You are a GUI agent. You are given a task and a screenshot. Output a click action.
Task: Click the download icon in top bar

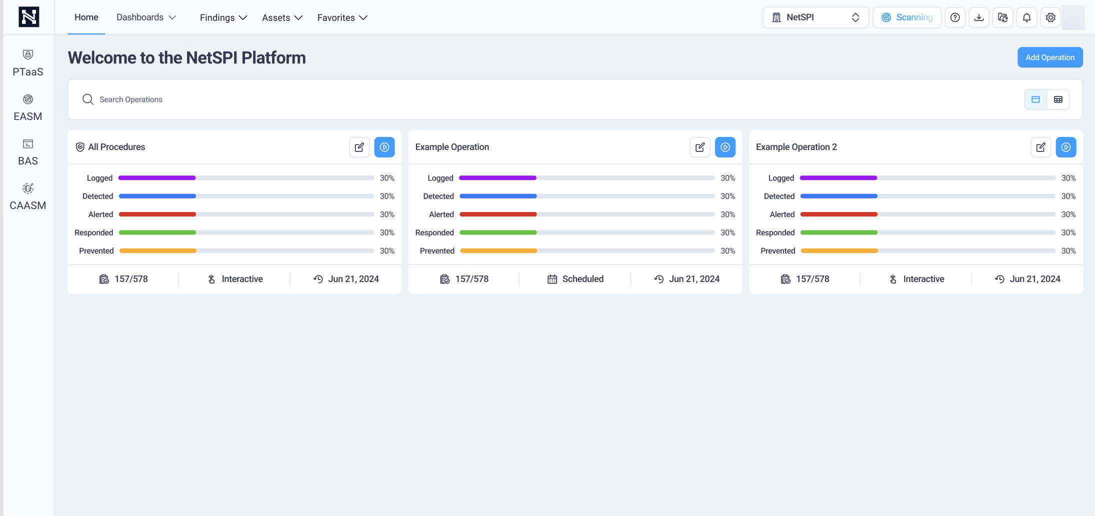point(979,17)
